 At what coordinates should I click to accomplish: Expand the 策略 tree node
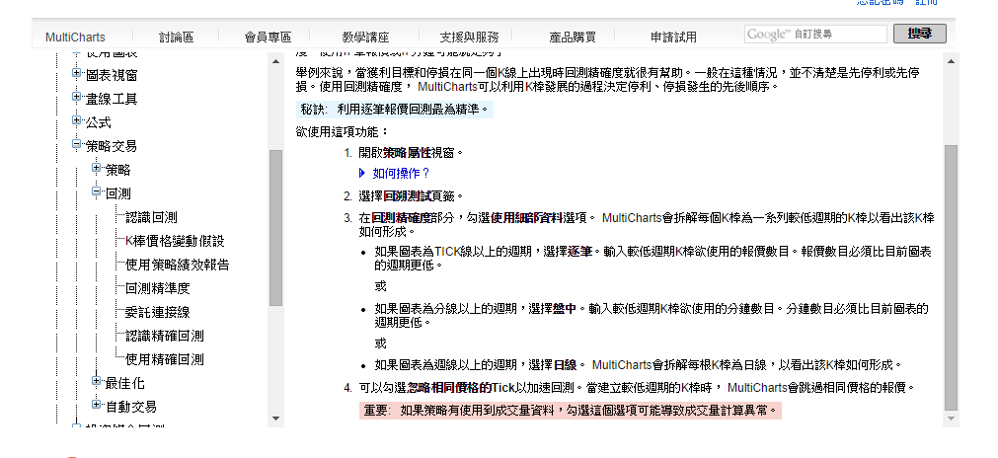pyautogui.click(x=96, y=168)
